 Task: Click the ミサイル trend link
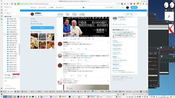(x=115, y=41)
